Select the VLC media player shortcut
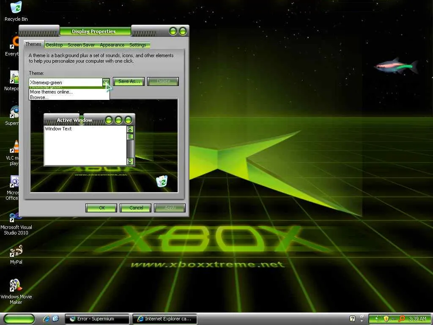The image size is (433, 325). [12, 153]
